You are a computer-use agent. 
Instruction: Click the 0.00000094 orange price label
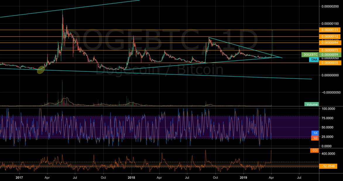tap(330, 43)
